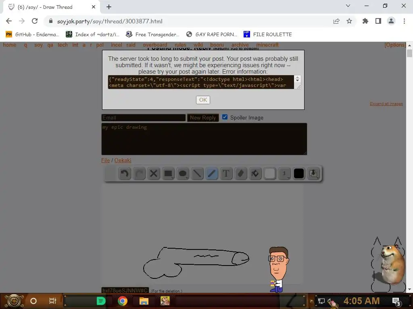Open the [Options] link
The height and width of the screenshot is (309, 413).
(395, 45)
